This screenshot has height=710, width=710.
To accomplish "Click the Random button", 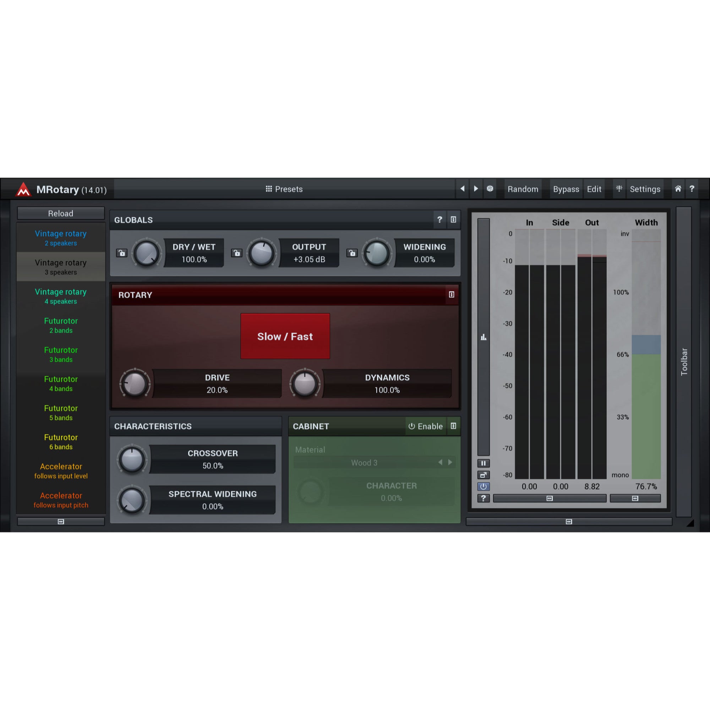I will [523, 189].
